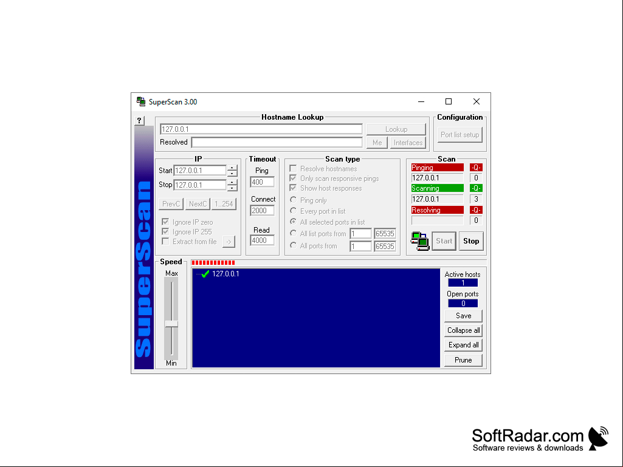The image size is (623, 467).
Task: Click the Active hosts count value
Action: pos(463,283)
